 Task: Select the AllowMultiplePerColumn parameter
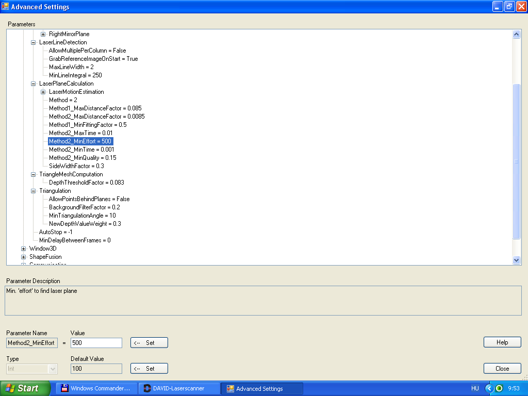click(87, 51)
